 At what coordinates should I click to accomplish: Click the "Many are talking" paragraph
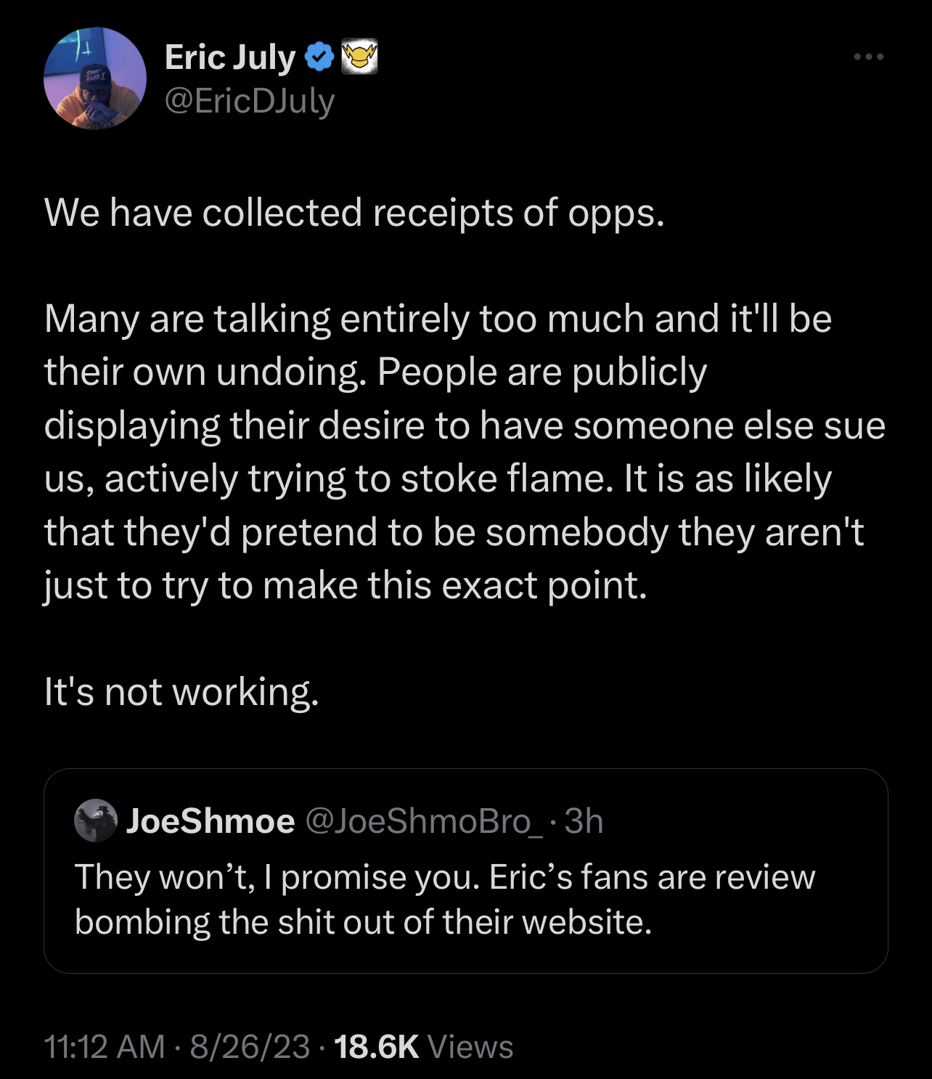[x=465, y=452]
